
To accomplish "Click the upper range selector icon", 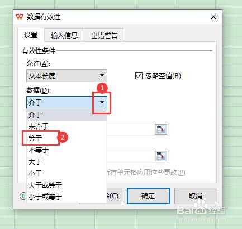I will [x=161, y=129].
